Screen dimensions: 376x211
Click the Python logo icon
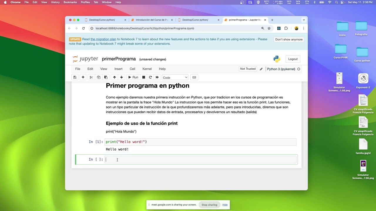tap(277, 59)
